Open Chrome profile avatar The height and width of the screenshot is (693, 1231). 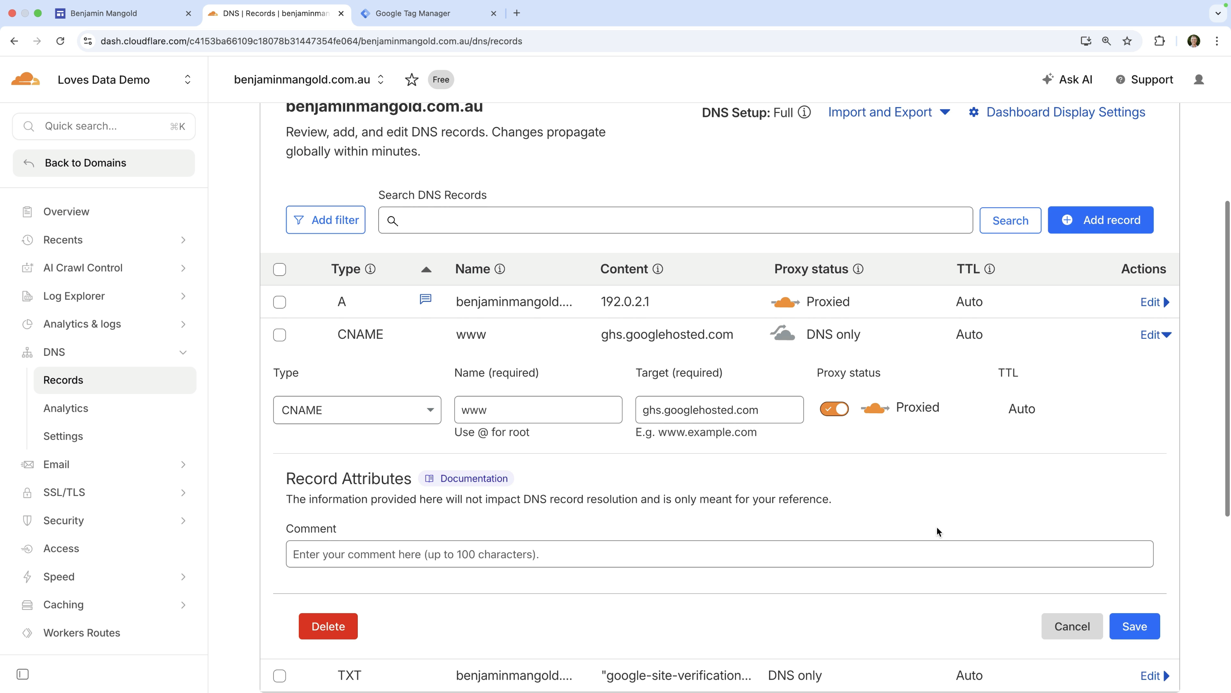[1194, 41]
